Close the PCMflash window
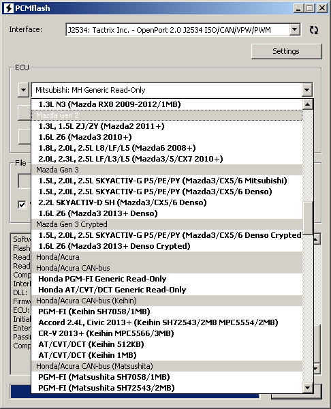 [x=322, y=8]
